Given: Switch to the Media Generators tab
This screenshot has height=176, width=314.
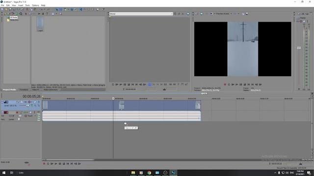Looking at the screenshot, I should coord(51,90).
